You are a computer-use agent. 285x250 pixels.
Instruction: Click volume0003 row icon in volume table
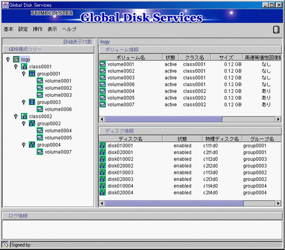[x=103, y=77]
